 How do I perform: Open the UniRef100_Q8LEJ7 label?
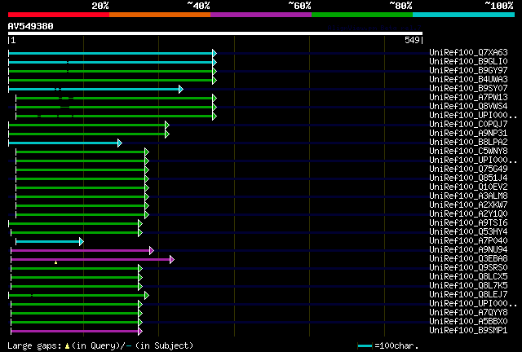[x=468, y=295]
